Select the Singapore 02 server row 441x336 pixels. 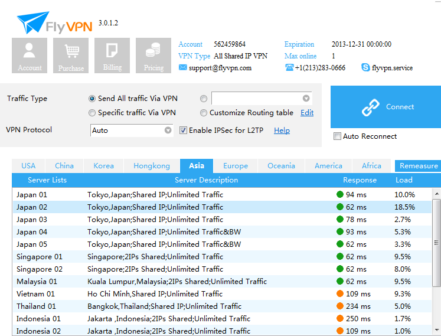222,269
